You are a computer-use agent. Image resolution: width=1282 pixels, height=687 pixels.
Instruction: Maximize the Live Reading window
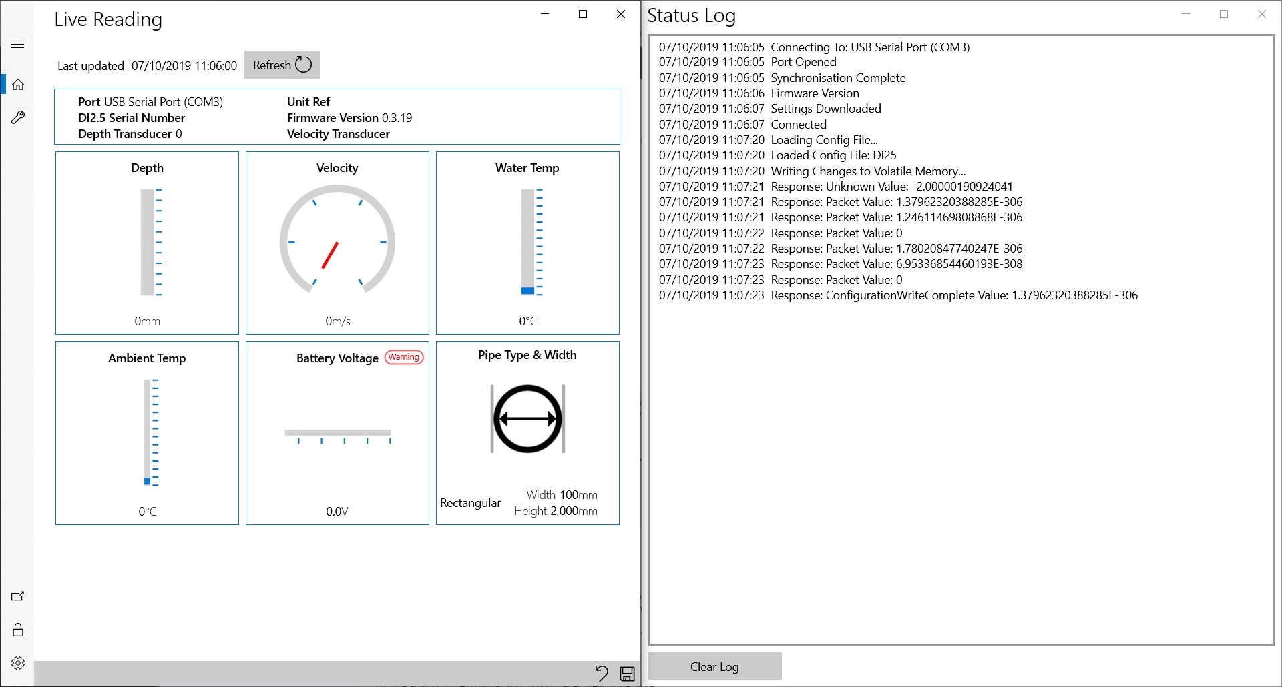pyautogui.click(x=583, y=14)
